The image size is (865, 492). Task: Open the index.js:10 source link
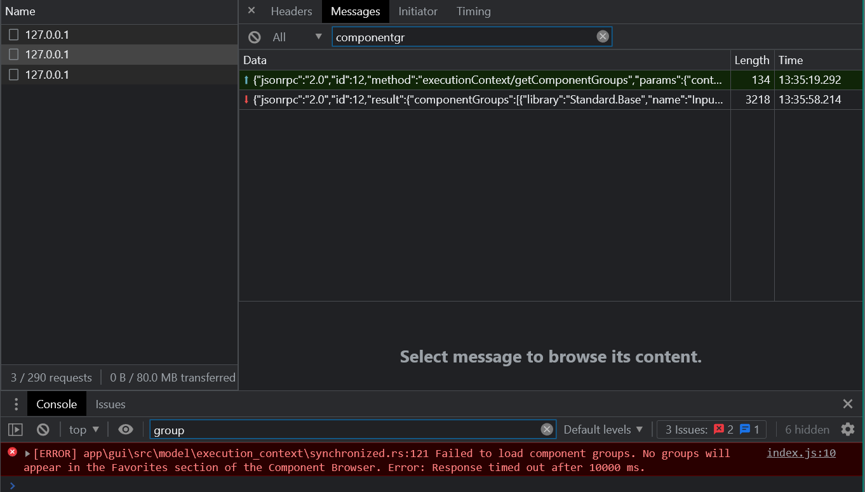coord(800,453)
